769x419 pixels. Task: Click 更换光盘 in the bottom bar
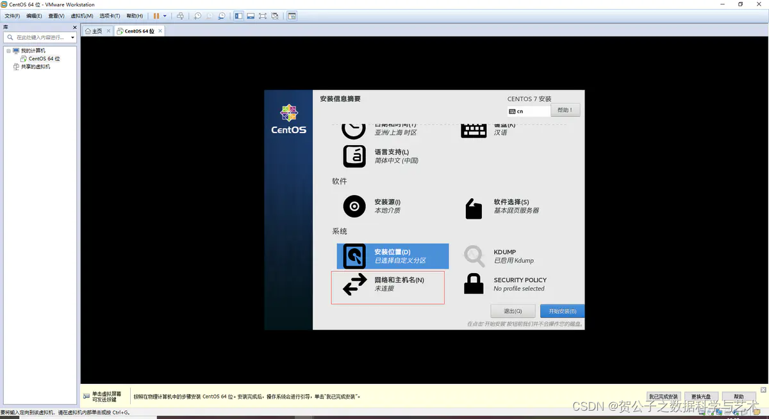coord(700,397)
